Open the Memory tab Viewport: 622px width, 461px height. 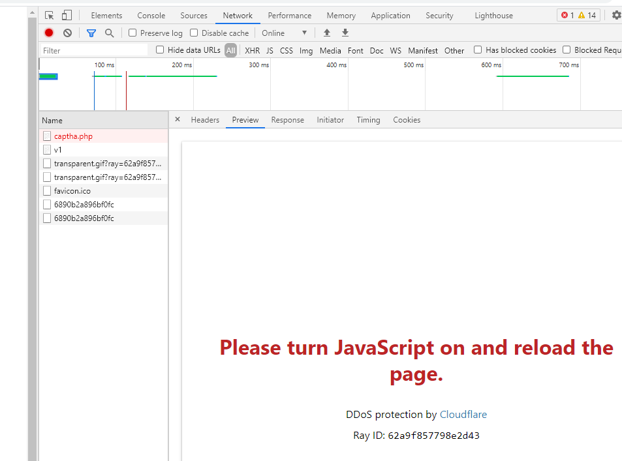341,16
